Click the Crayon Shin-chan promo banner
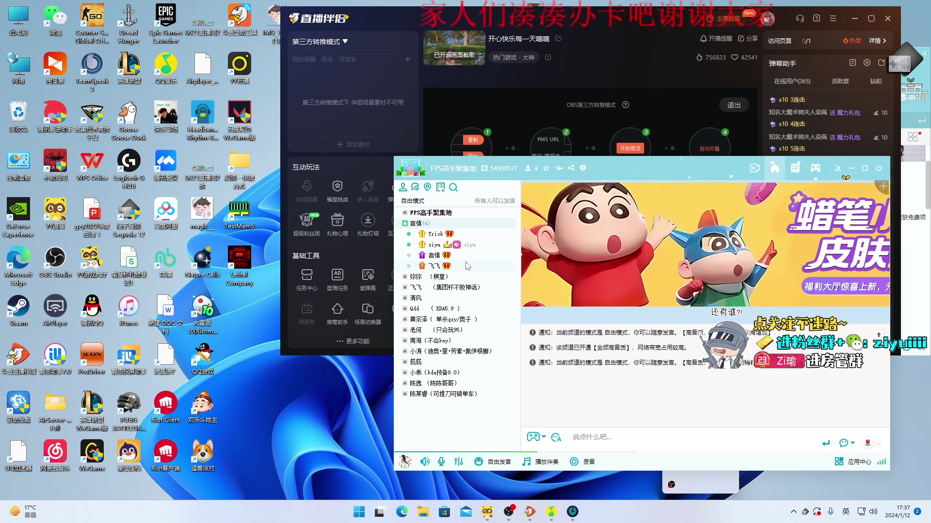Screen dimensions: 931x523 706,244
